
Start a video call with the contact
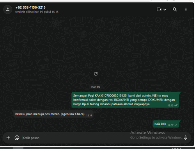pyautogui.click(x=159, y=9)
